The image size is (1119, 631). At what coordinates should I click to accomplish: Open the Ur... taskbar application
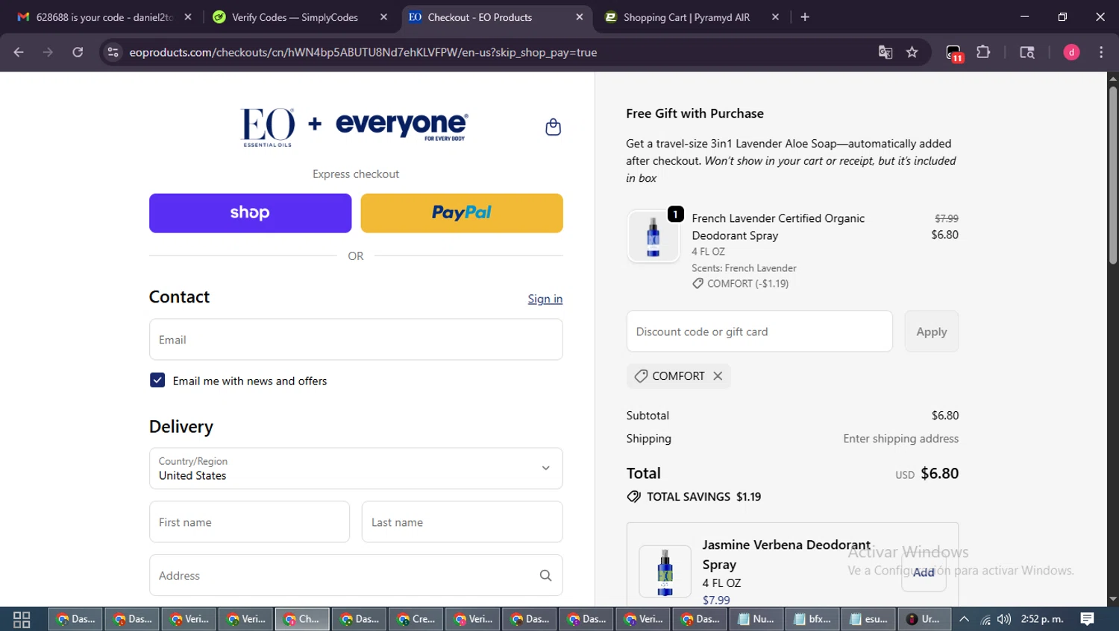[924, 619]
